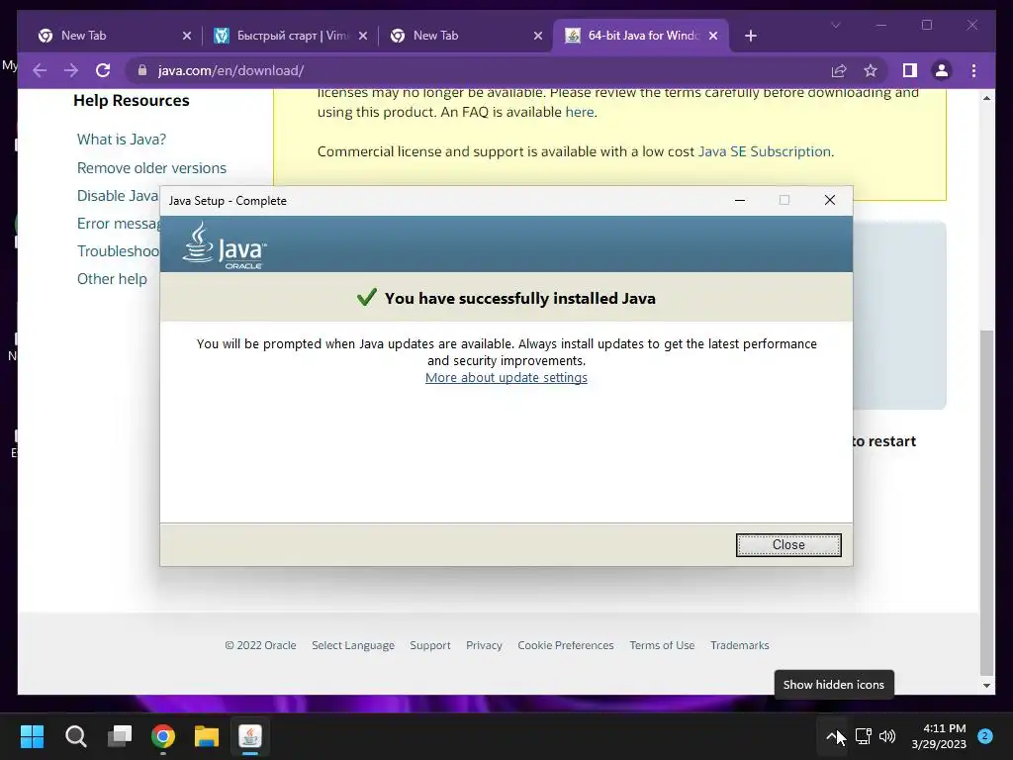Viewport: 1013px width, 760px height.
Task: Switch to Быстрый старт tab
Action: pyautogui.click(x=293, y=36)
